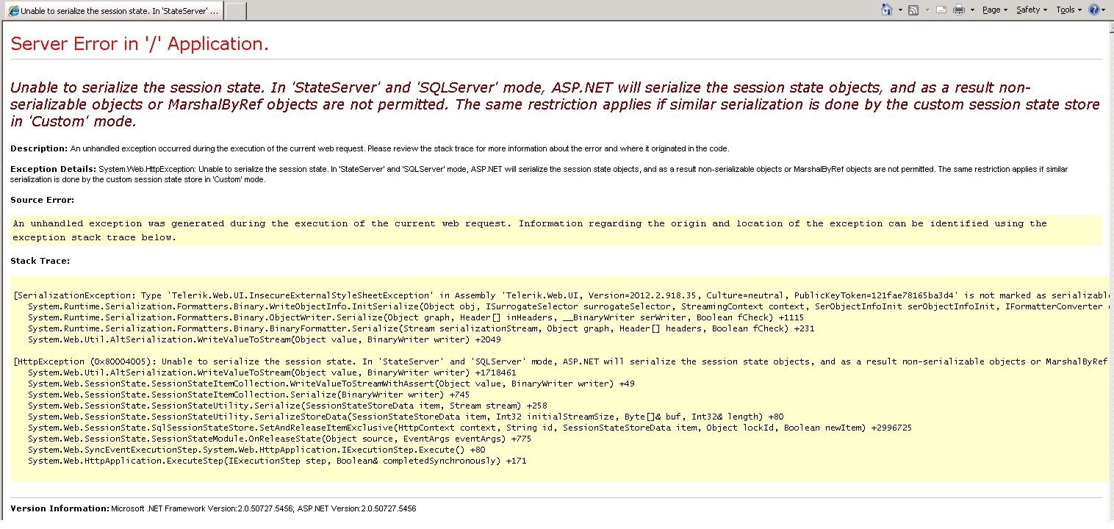The height and width of the screenshot is (529, 1114).
Task: Click the Read Mail envelope icon
Action: (941, 10)
